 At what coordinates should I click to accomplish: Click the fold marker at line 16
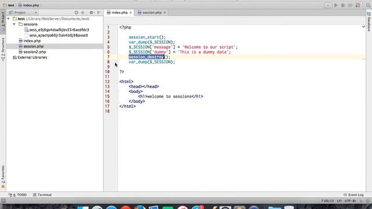pyautogui.click(x=117, y=102)
